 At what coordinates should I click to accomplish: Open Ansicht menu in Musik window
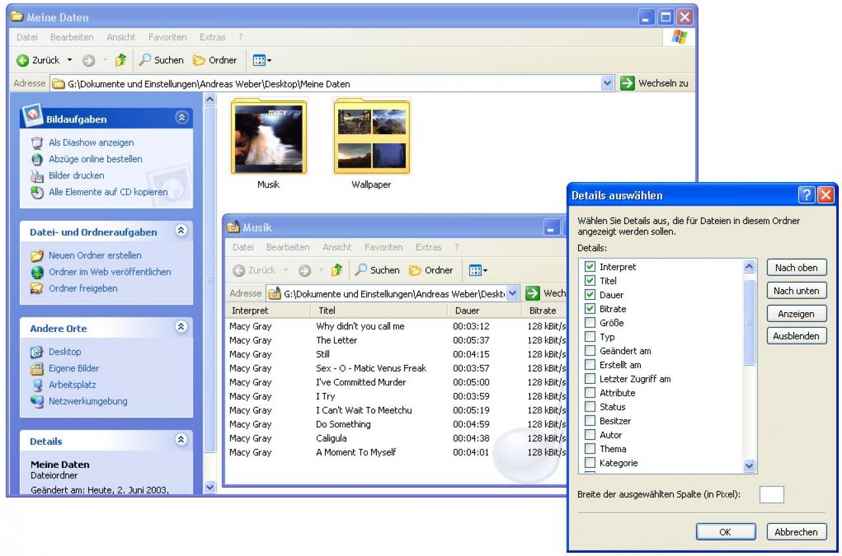[337, 247]
